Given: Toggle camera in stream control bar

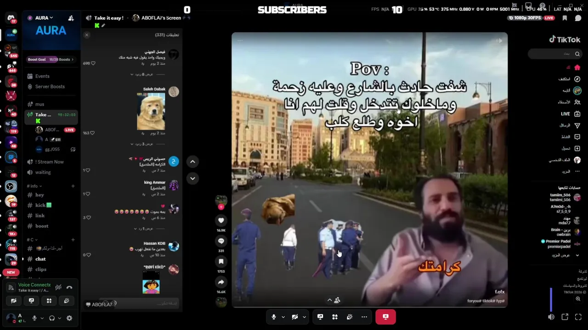Looking at the screenshot, I should 295,317.
